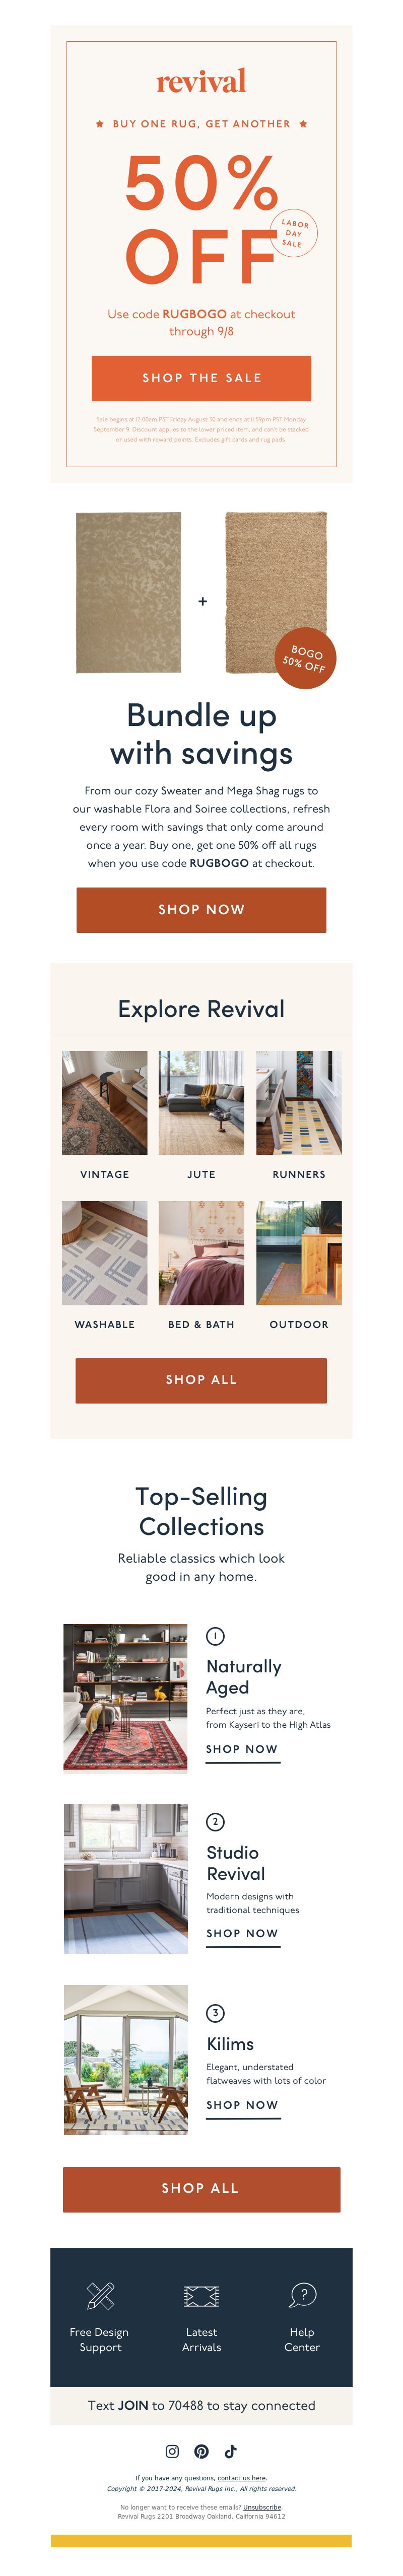Select the Runners category image
The image size is (403, 2576).
298,1102
